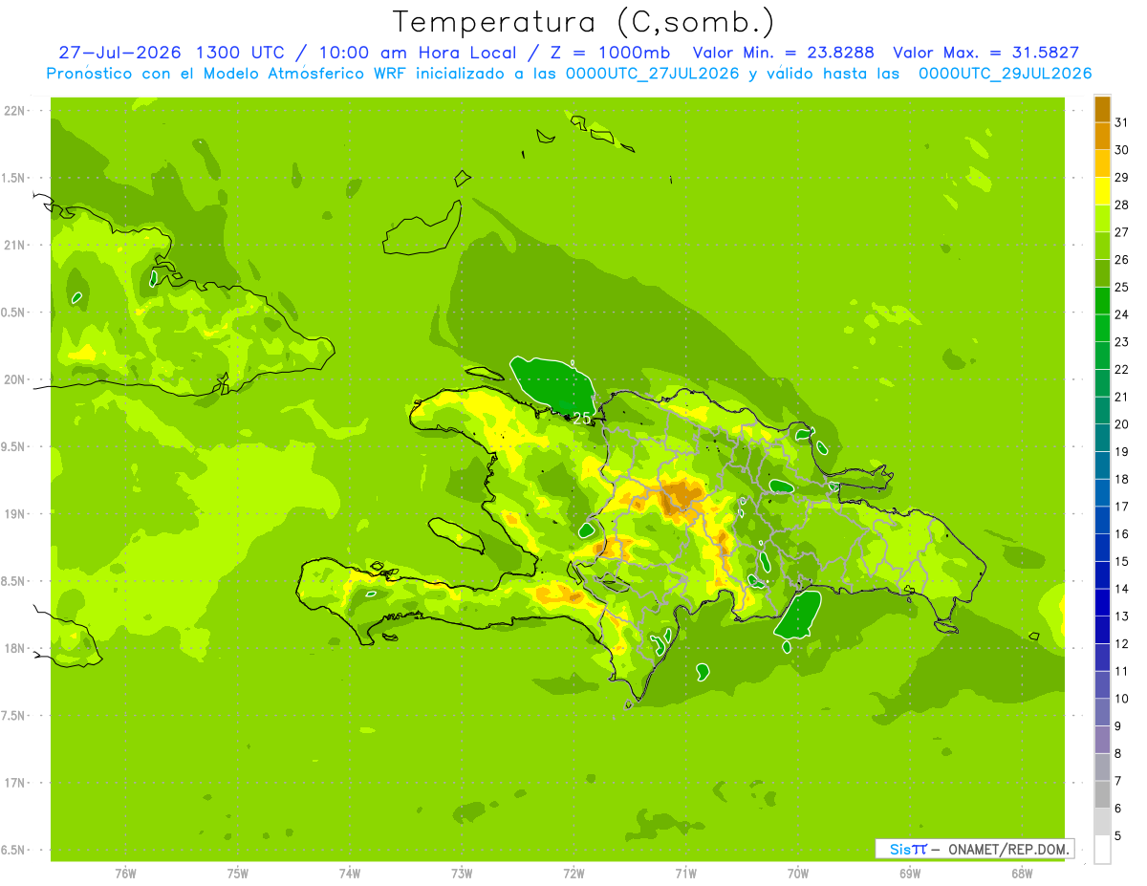Viewport: 1147px width, 886px height.
Task: Click the '69W' longitude axis label
Action: coord(910,874)
